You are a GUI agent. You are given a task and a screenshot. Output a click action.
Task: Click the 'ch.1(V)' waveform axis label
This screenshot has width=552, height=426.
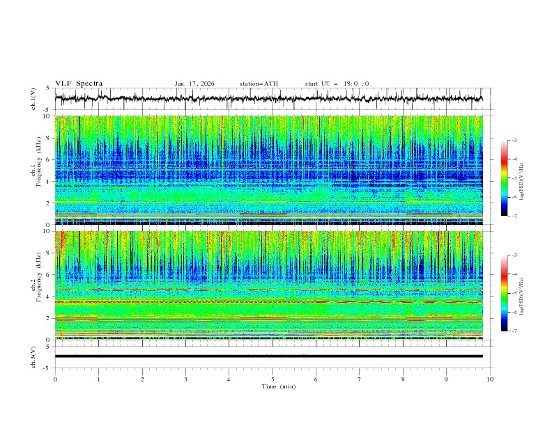coord(33,99)
